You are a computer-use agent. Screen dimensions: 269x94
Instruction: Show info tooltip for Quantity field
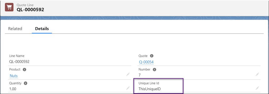[x=25, y=83]
